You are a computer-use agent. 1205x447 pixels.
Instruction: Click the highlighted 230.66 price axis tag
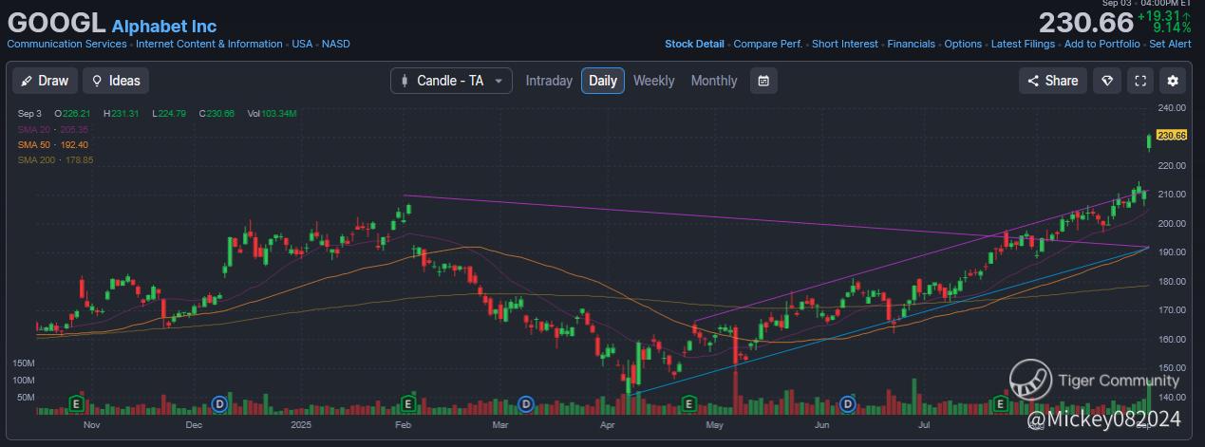pyautogui.click(x=1173, y=136)
